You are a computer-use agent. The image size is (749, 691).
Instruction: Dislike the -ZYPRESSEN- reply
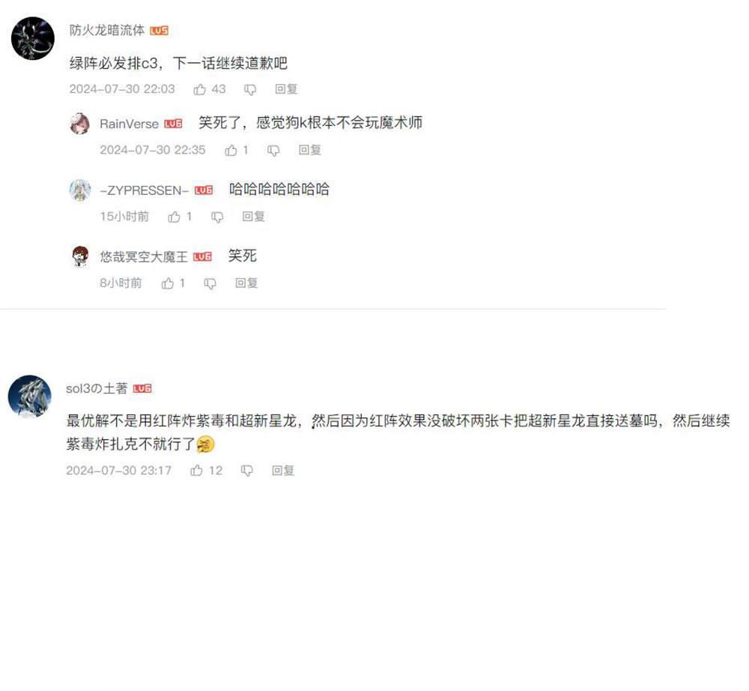(217, 217)
